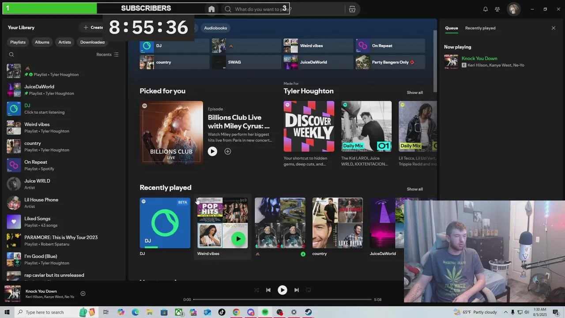Image resolution: width=565 pixels, height=318 pixels.
Task: Open the Windows Start menu
Action: [7, 312]
